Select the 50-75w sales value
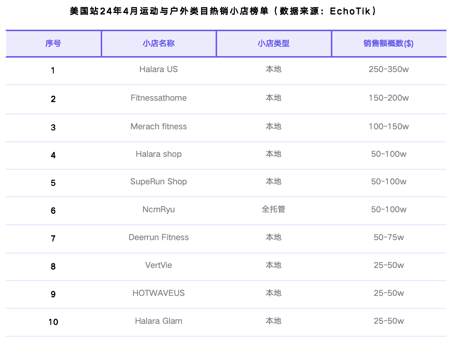 coord(388,237)
